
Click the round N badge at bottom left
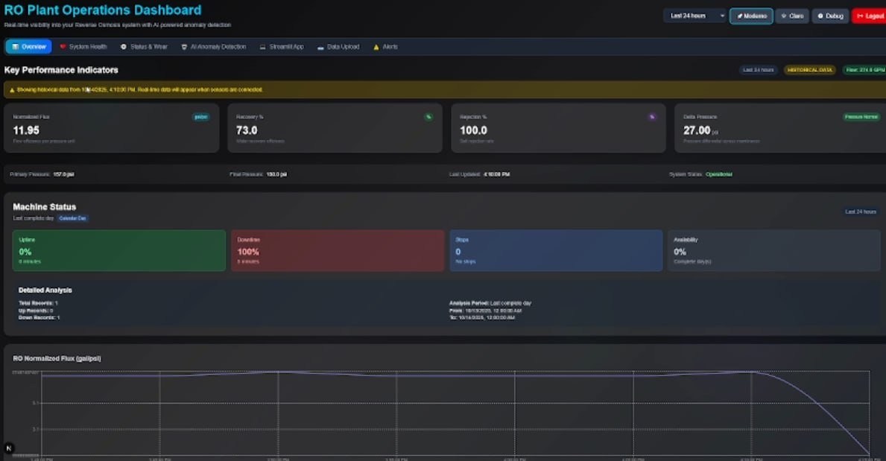pos(8,448)
